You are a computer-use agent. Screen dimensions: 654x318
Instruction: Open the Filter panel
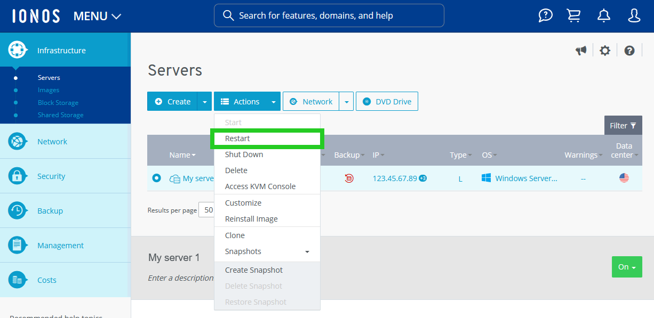623,125
